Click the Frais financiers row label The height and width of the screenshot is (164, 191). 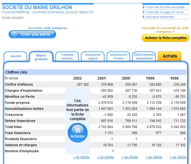18,133
